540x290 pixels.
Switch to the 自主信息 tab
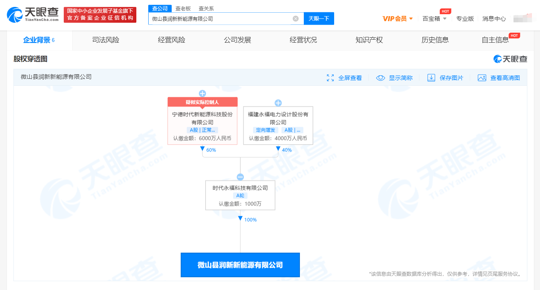pyautogui.click(x=495, y=40)
